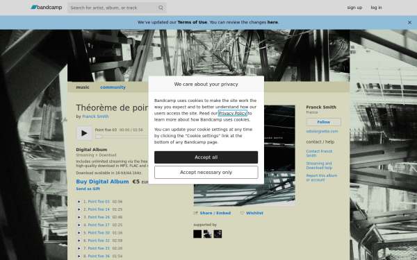Click the Wishlist heart icon
This screenshot has height=260, width=417.
pyautogui.click(x=242, y=213)
